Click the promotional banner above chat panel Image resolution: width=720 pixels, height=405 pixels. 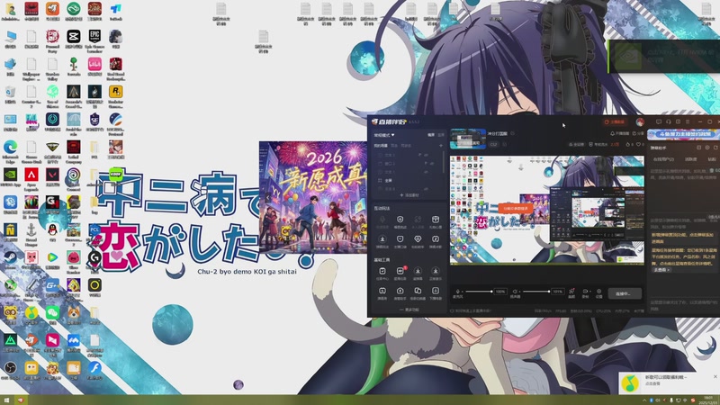point(683,134)
